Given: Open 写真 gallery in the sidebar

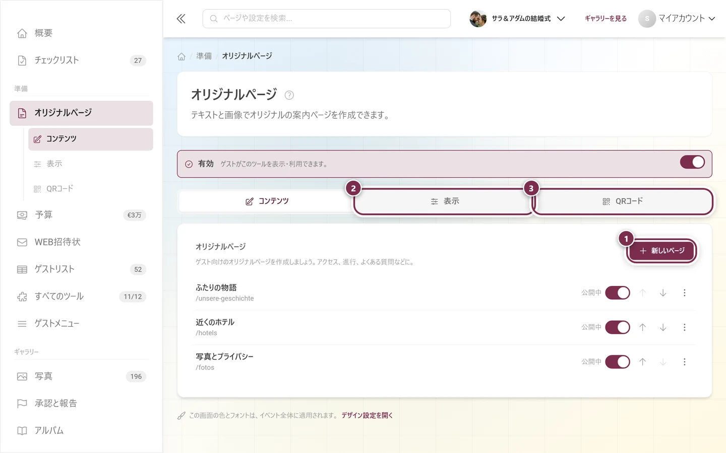Looking at the screenshot, I should 81,376.
